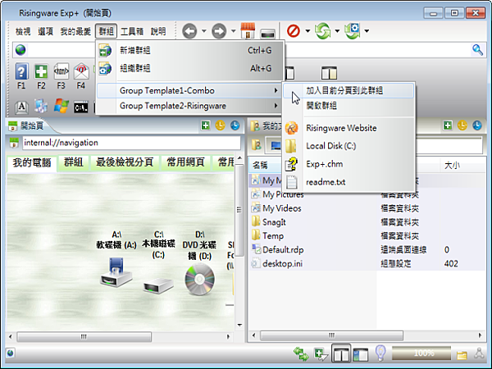492x369 pixels.
Task: Open Local Disk (C:) from the group submenu
Action: [348, 146]
